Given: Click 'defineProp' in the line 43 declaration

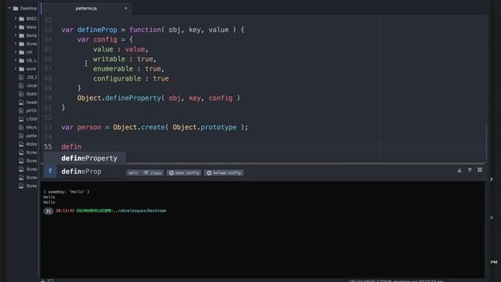Looking at the screenshot, I should point(97,30).
